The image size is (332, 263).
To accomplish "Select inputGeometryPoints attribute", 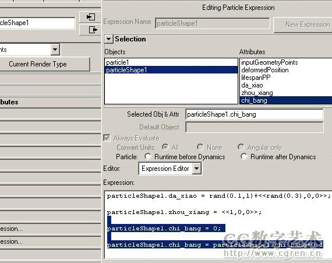I will point(286,62).
